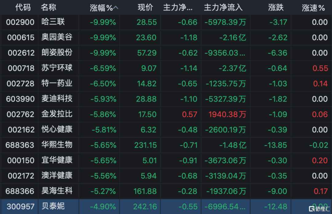The image size is (332, 214).
Task: Expand the truncated 主力净... column header
Action: (x=178, y=7)
